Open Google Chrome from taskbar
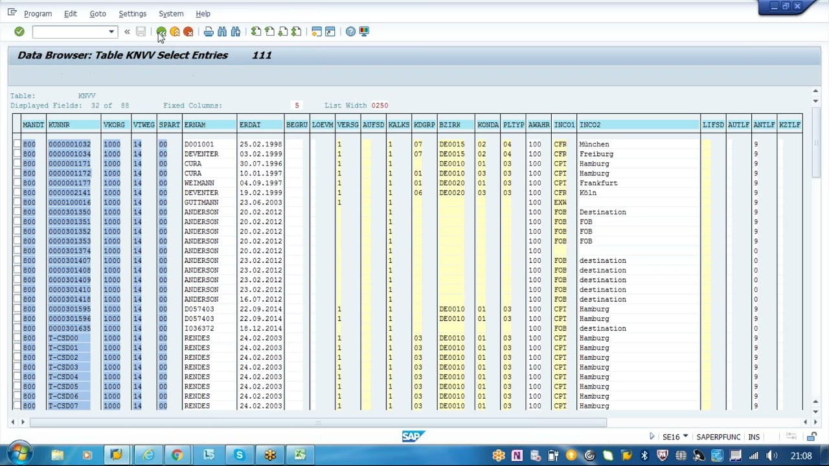 (x=177, y=455)
